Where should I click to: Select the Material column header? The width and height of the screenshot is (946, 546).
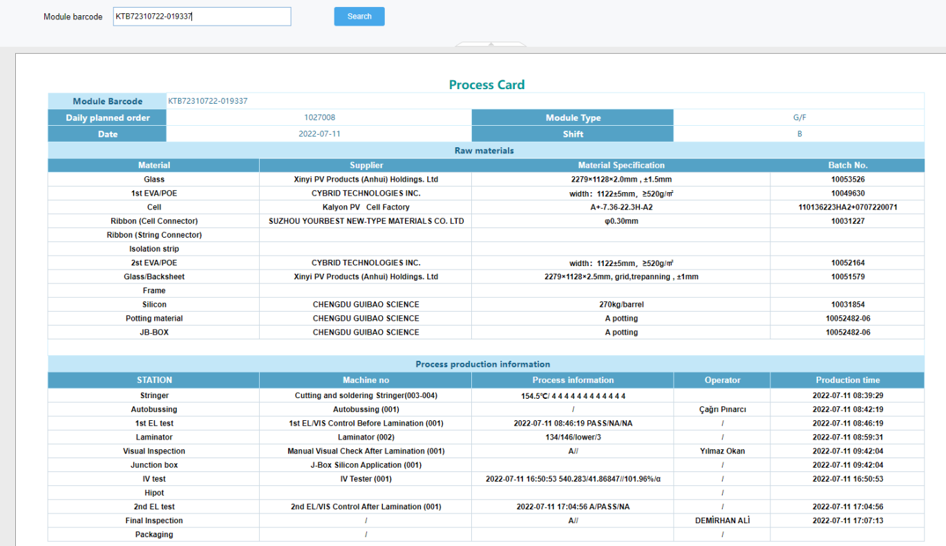point(154,165)
